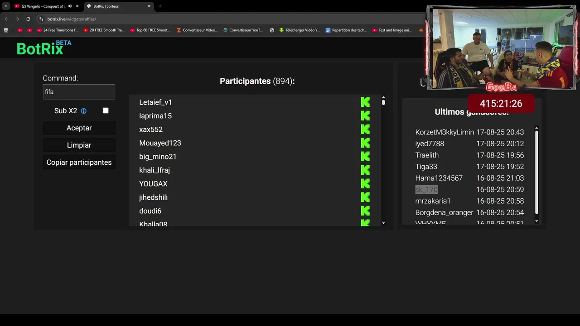Open a new browser tab with plus icon

pyautogui.click(x=160, y=6)
